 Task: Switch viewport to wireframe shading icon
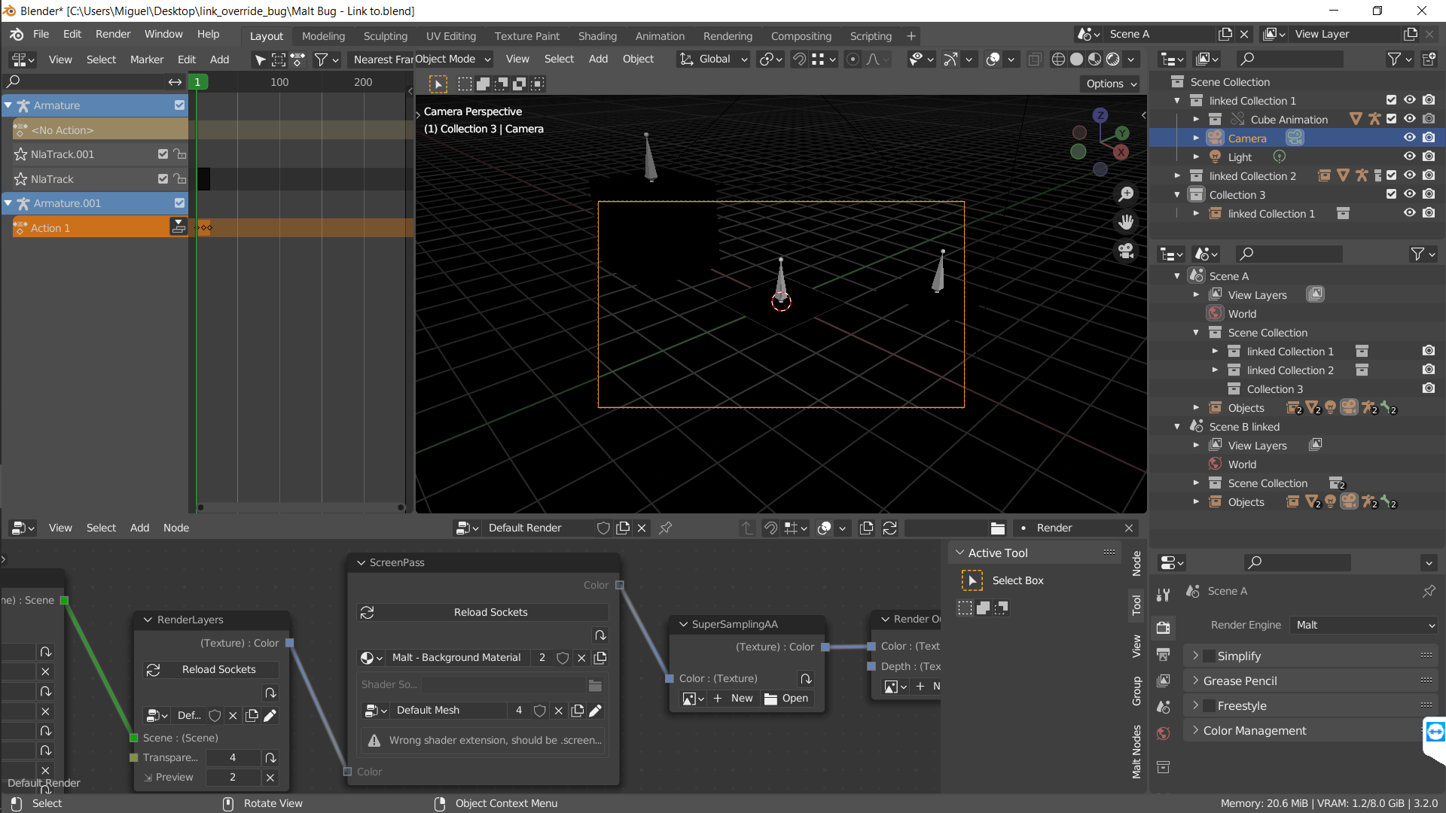(1059, 59)
